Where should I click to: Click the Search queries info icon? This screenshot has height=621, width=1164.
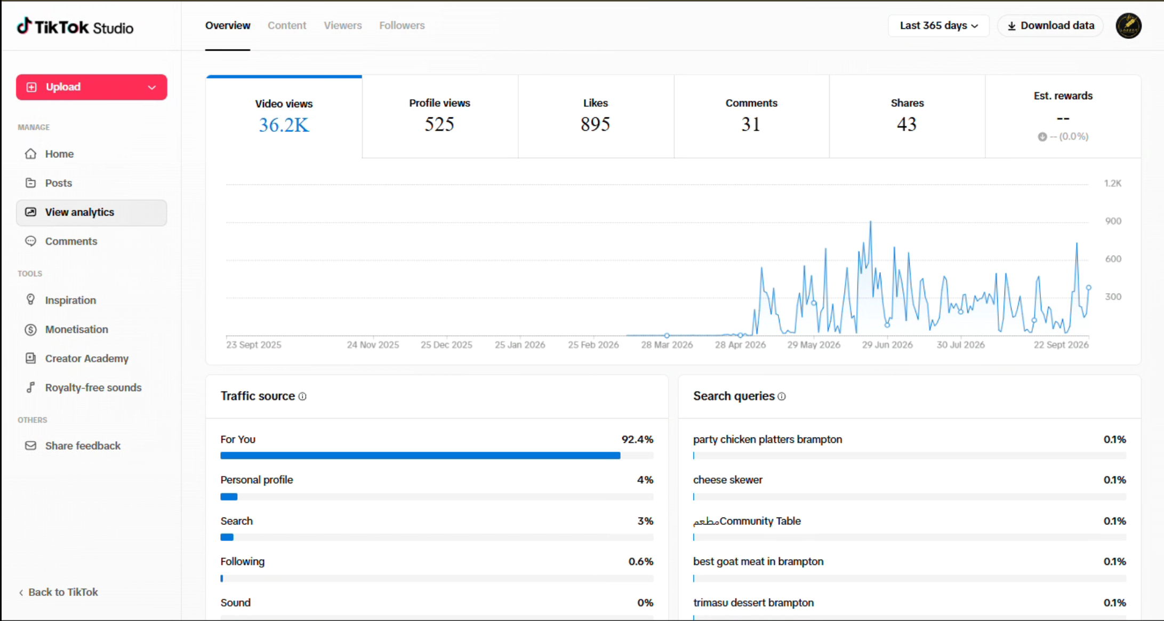point(782,396)
